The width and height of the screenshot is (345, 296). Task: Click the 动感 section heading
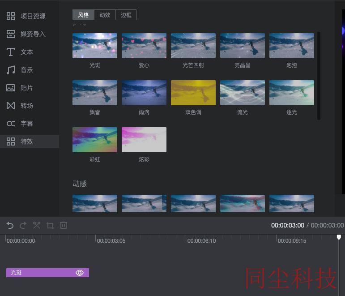(80, 184)
